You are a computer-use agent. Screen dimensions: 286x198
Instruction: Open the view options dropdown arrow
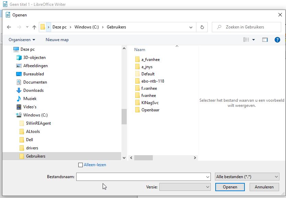pyautogui.click(x=254, y=40)
